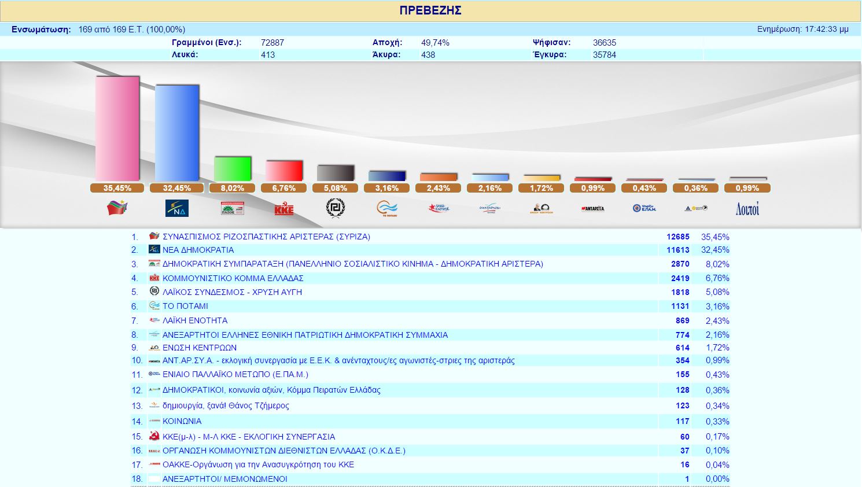Click the 35,45% label under the pink bar
Screen dimensions: 862x487
[117, 188]
